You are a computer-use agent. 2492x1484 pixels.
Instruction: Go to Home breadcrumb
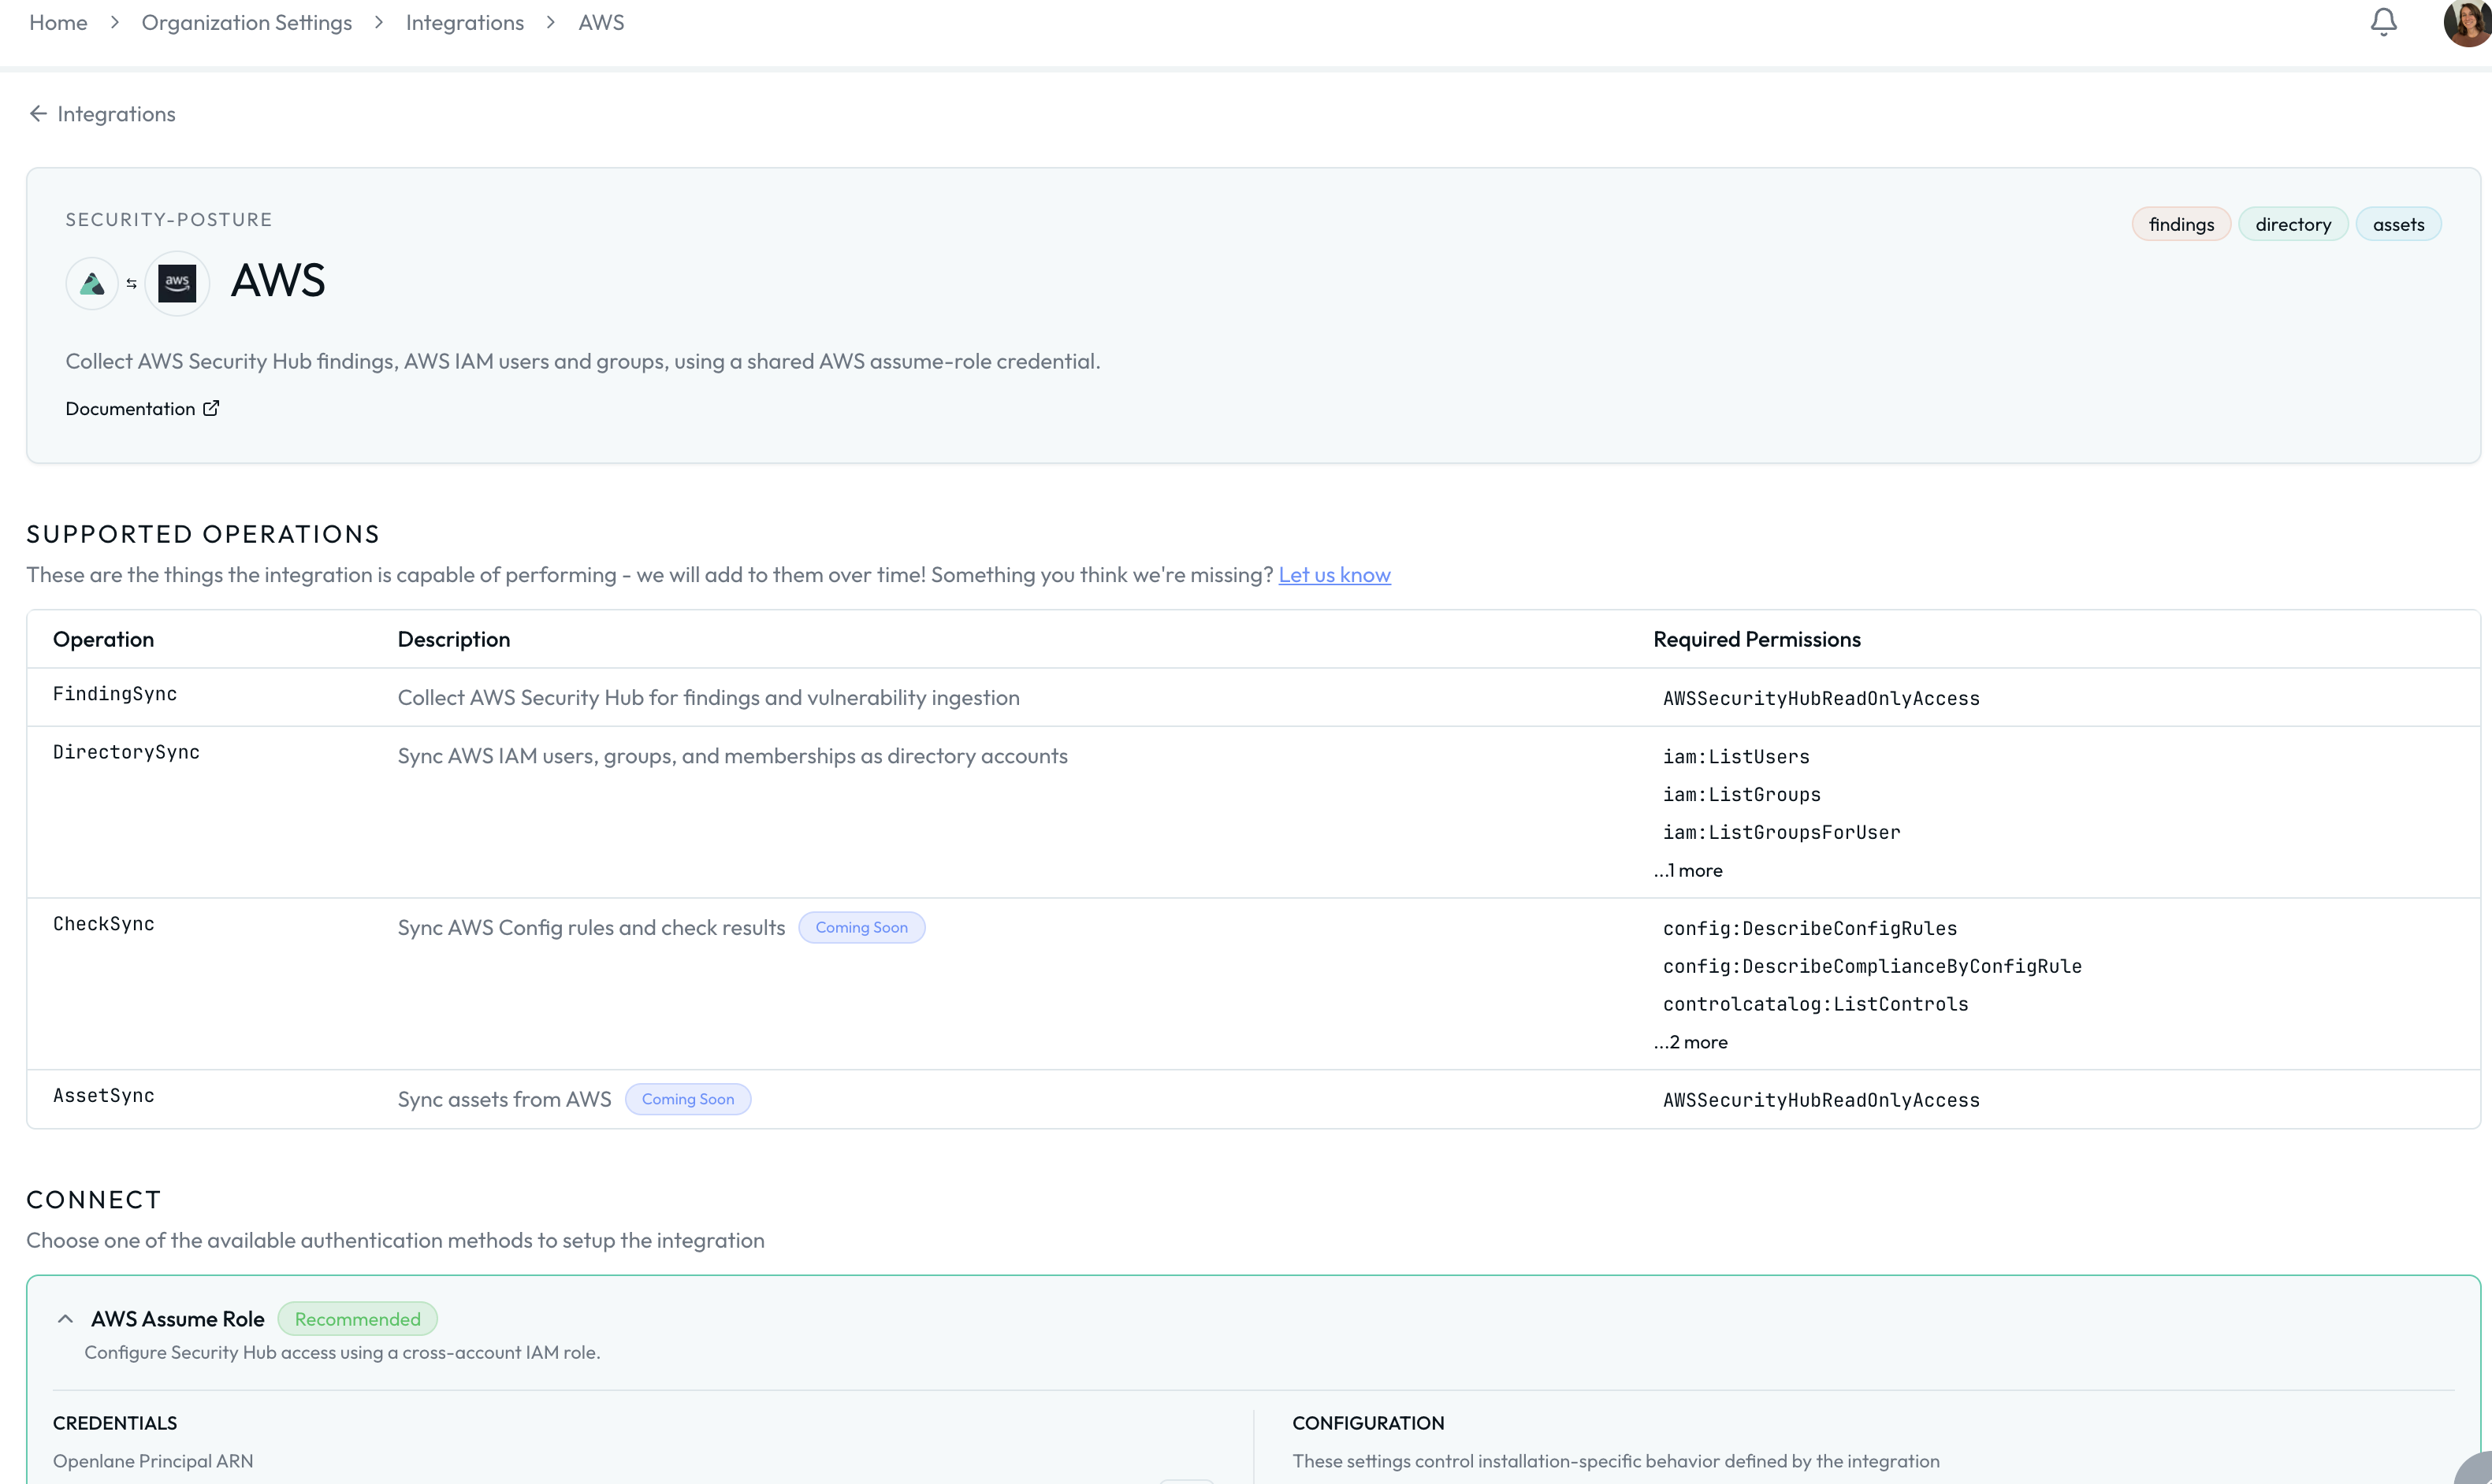(58, 22)
